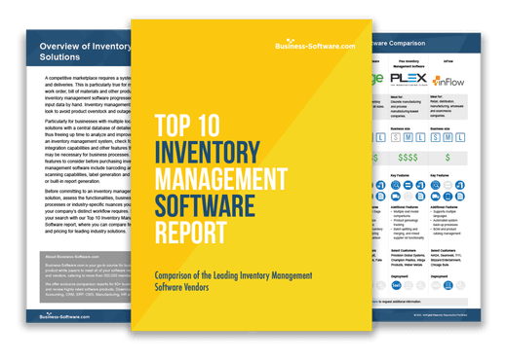Click the 'Business size' label in the inFlow column
The height and width of the screenshot is (361, 506).
(x=440, y=128)
